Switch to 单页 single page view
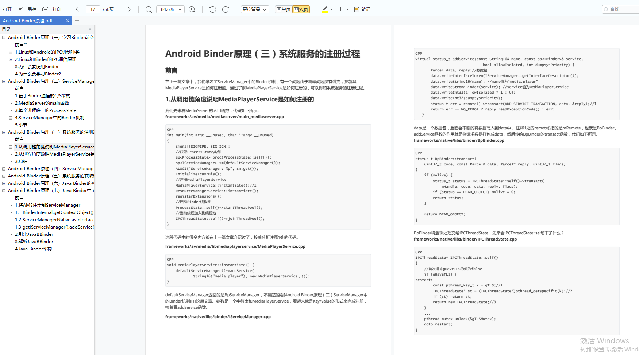The width and height of the screenshot is (639, 355). [284, 9]
